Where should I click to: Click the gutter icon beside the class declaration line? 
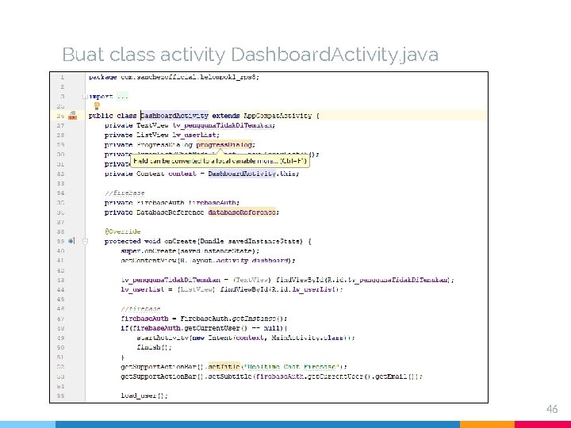tap(72, 116)
